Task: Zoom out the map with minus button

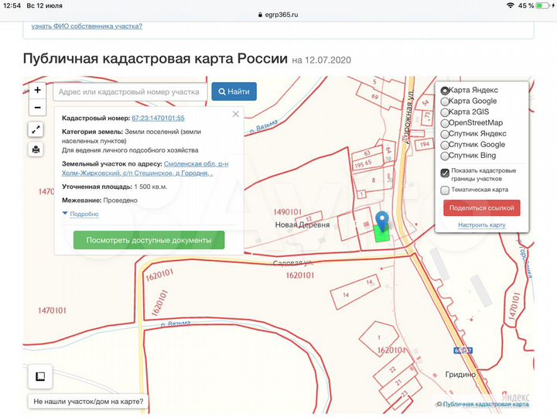Action: click(x=37, y=107)
